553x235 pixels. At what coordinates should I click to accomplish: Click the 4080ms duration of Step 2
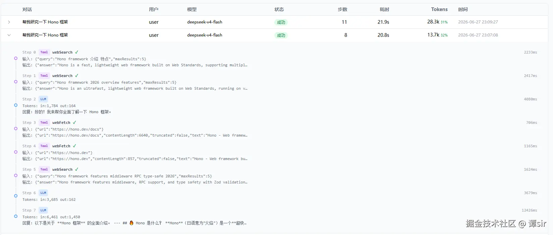(531, 99)
